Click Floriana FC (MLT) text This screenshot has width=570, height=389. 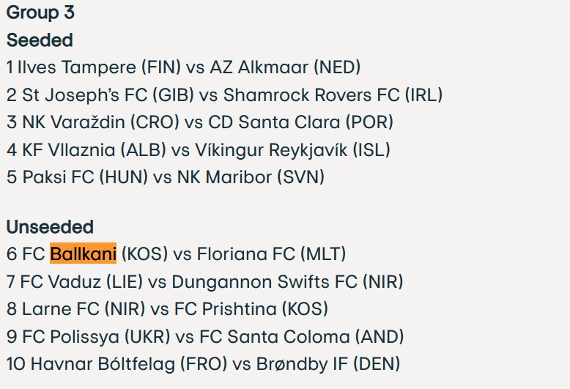pyautogui.click(x=271, y=253)
